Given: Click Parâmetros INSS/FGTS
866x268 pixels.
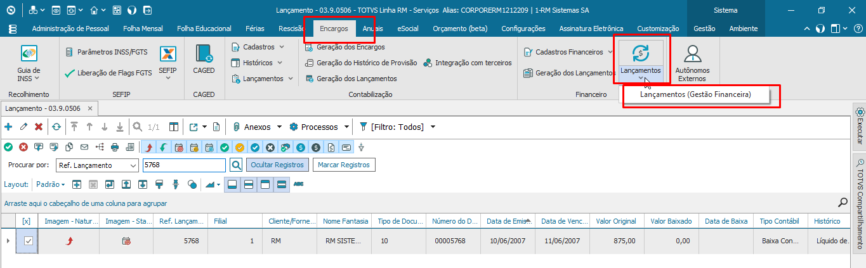Looking at the screenshot, I should [x=108, y=52].
